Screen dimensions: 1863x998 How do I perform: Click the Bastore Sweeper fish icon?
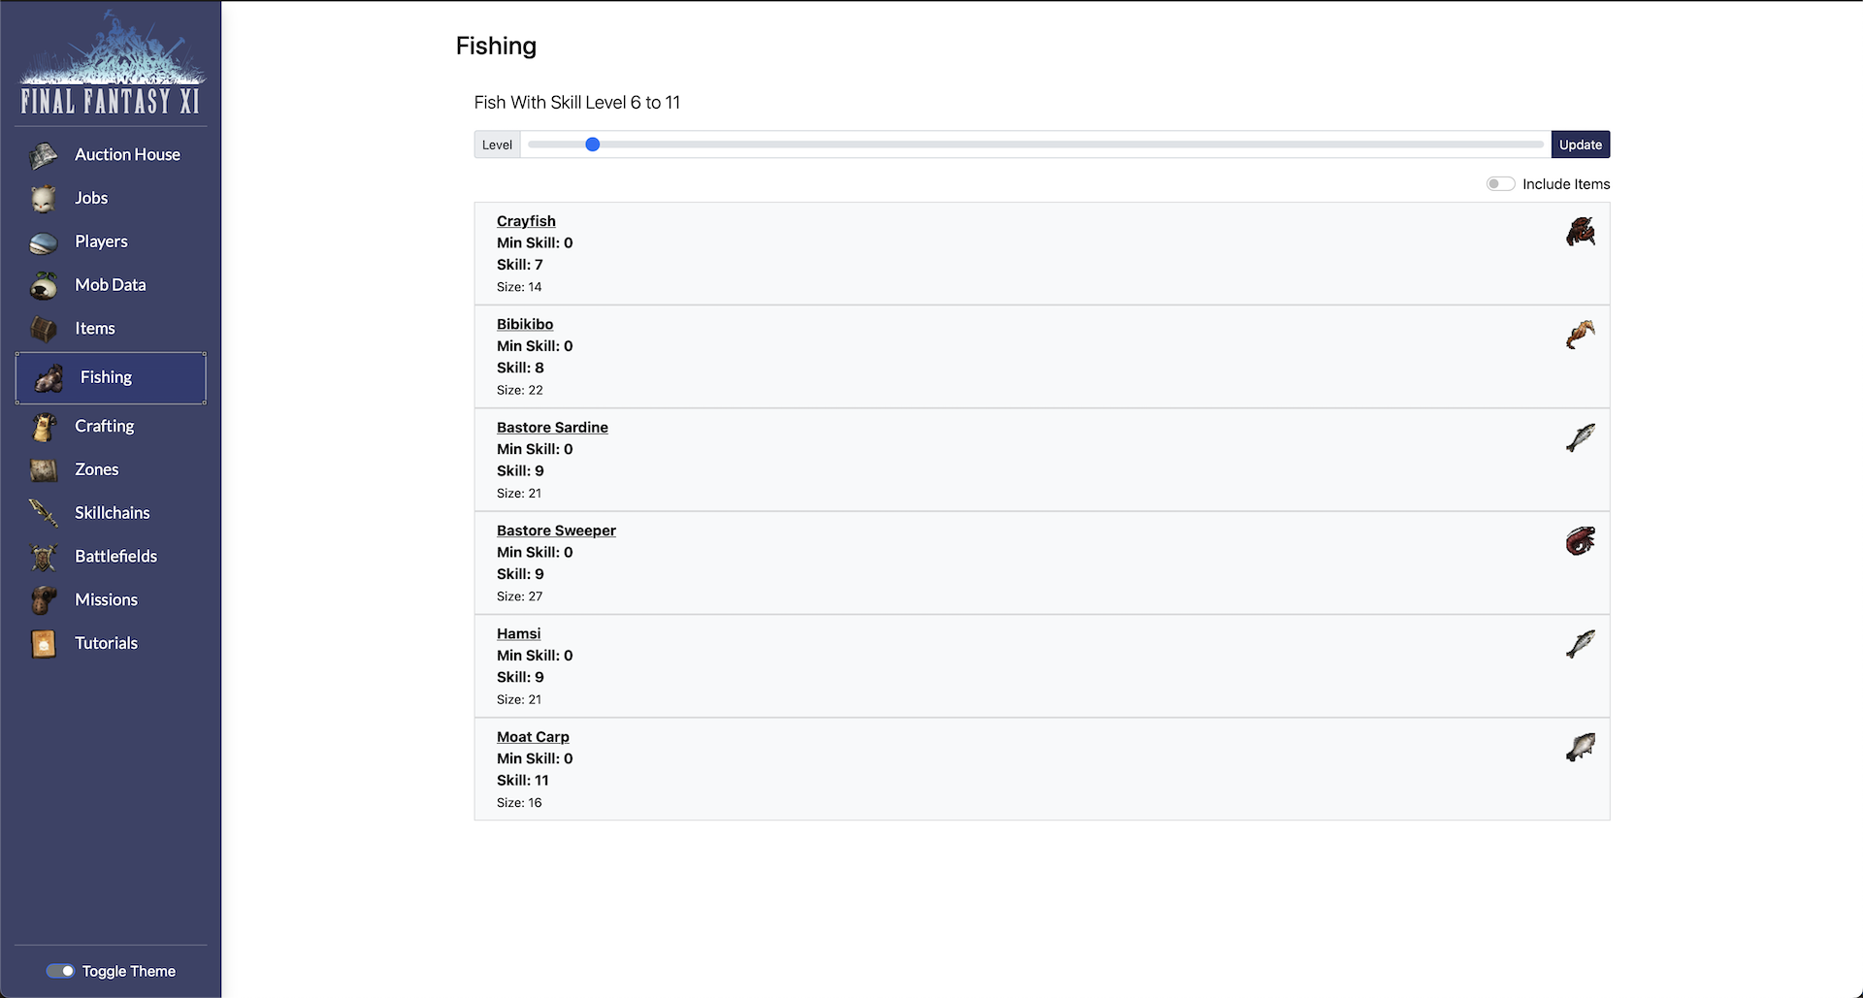point(1580,541)
